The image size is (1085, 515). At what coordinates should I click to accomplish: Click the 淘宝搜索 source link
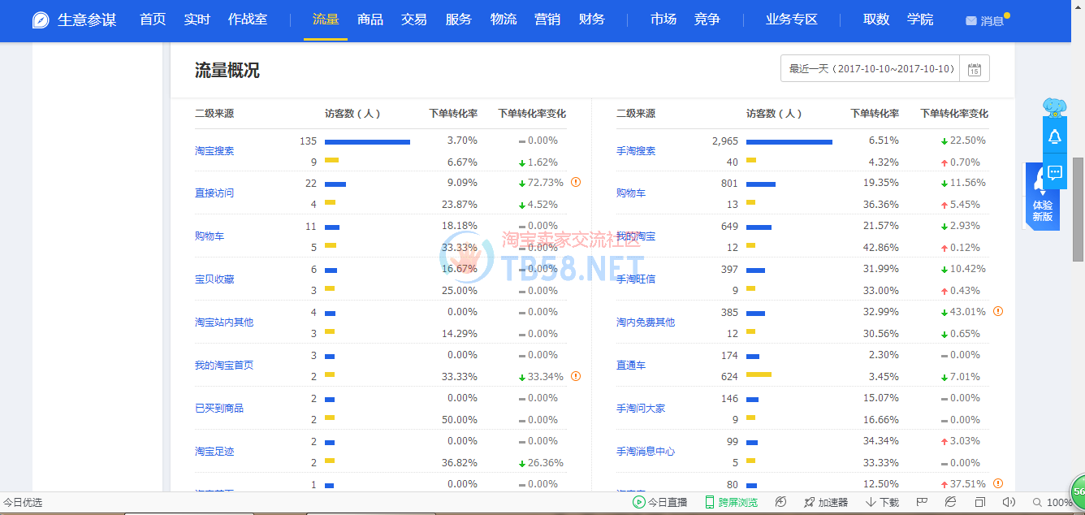(214, 151)
